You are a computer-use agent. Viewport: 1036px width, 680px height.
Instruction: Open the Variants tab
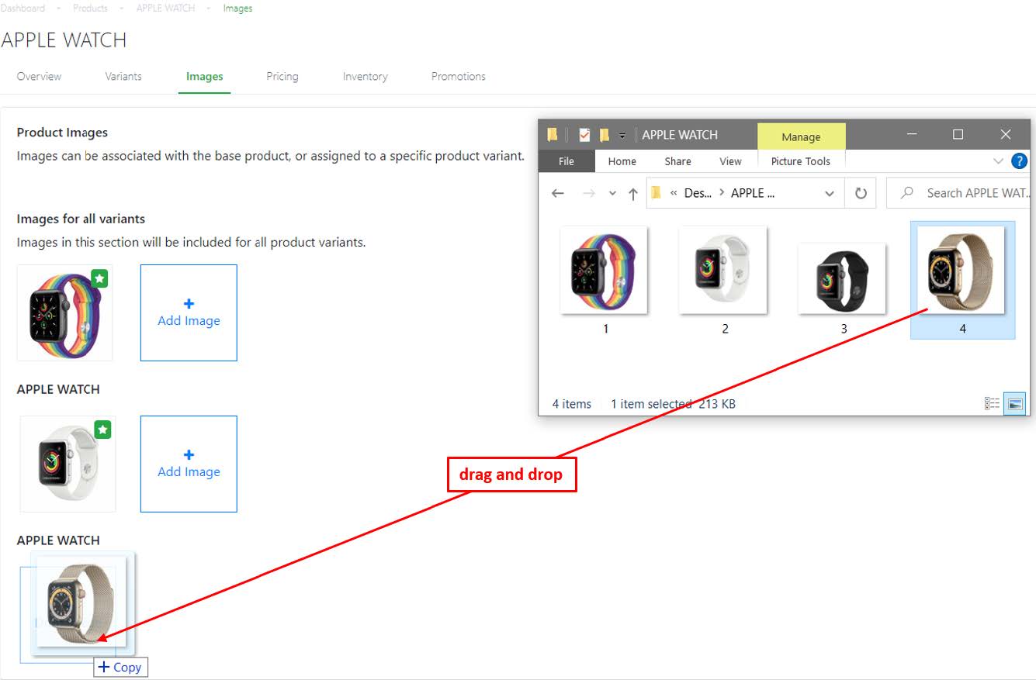pyautogui.click(x=123, y=77)
